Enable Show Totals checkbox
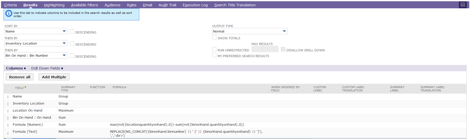 click(214, 37)
